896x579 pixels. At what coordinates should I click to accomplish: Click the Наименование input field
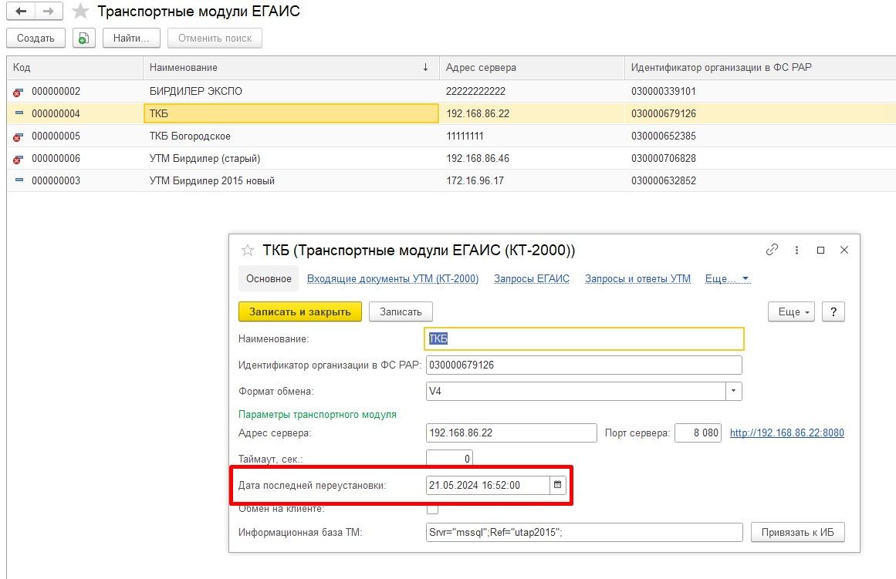[x=584, y=338]
